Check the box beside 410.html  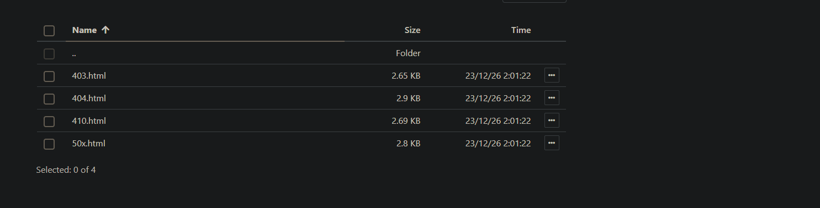(x=49, y=122)
